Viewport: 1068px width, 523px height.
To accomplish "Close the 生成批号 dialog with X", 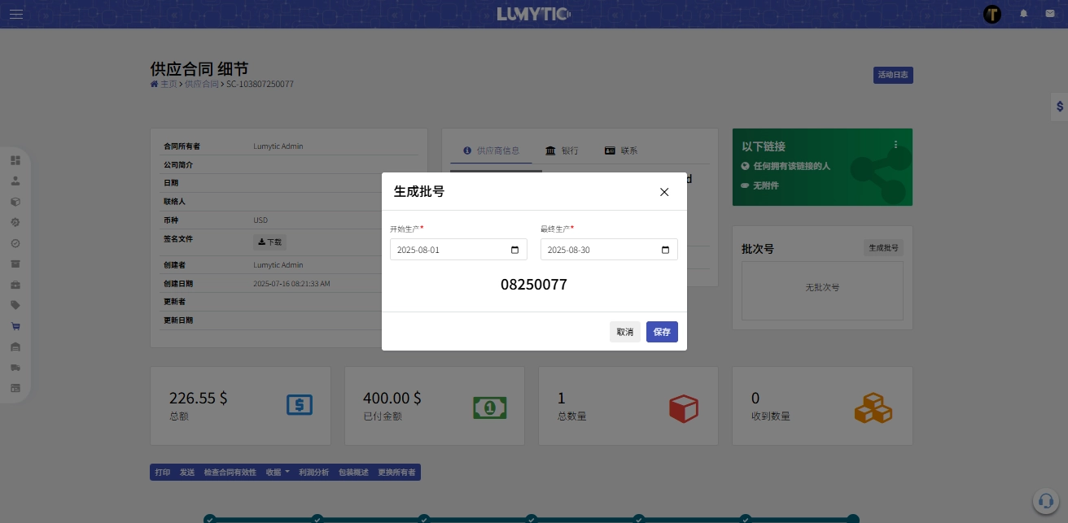I will (664, 192).
